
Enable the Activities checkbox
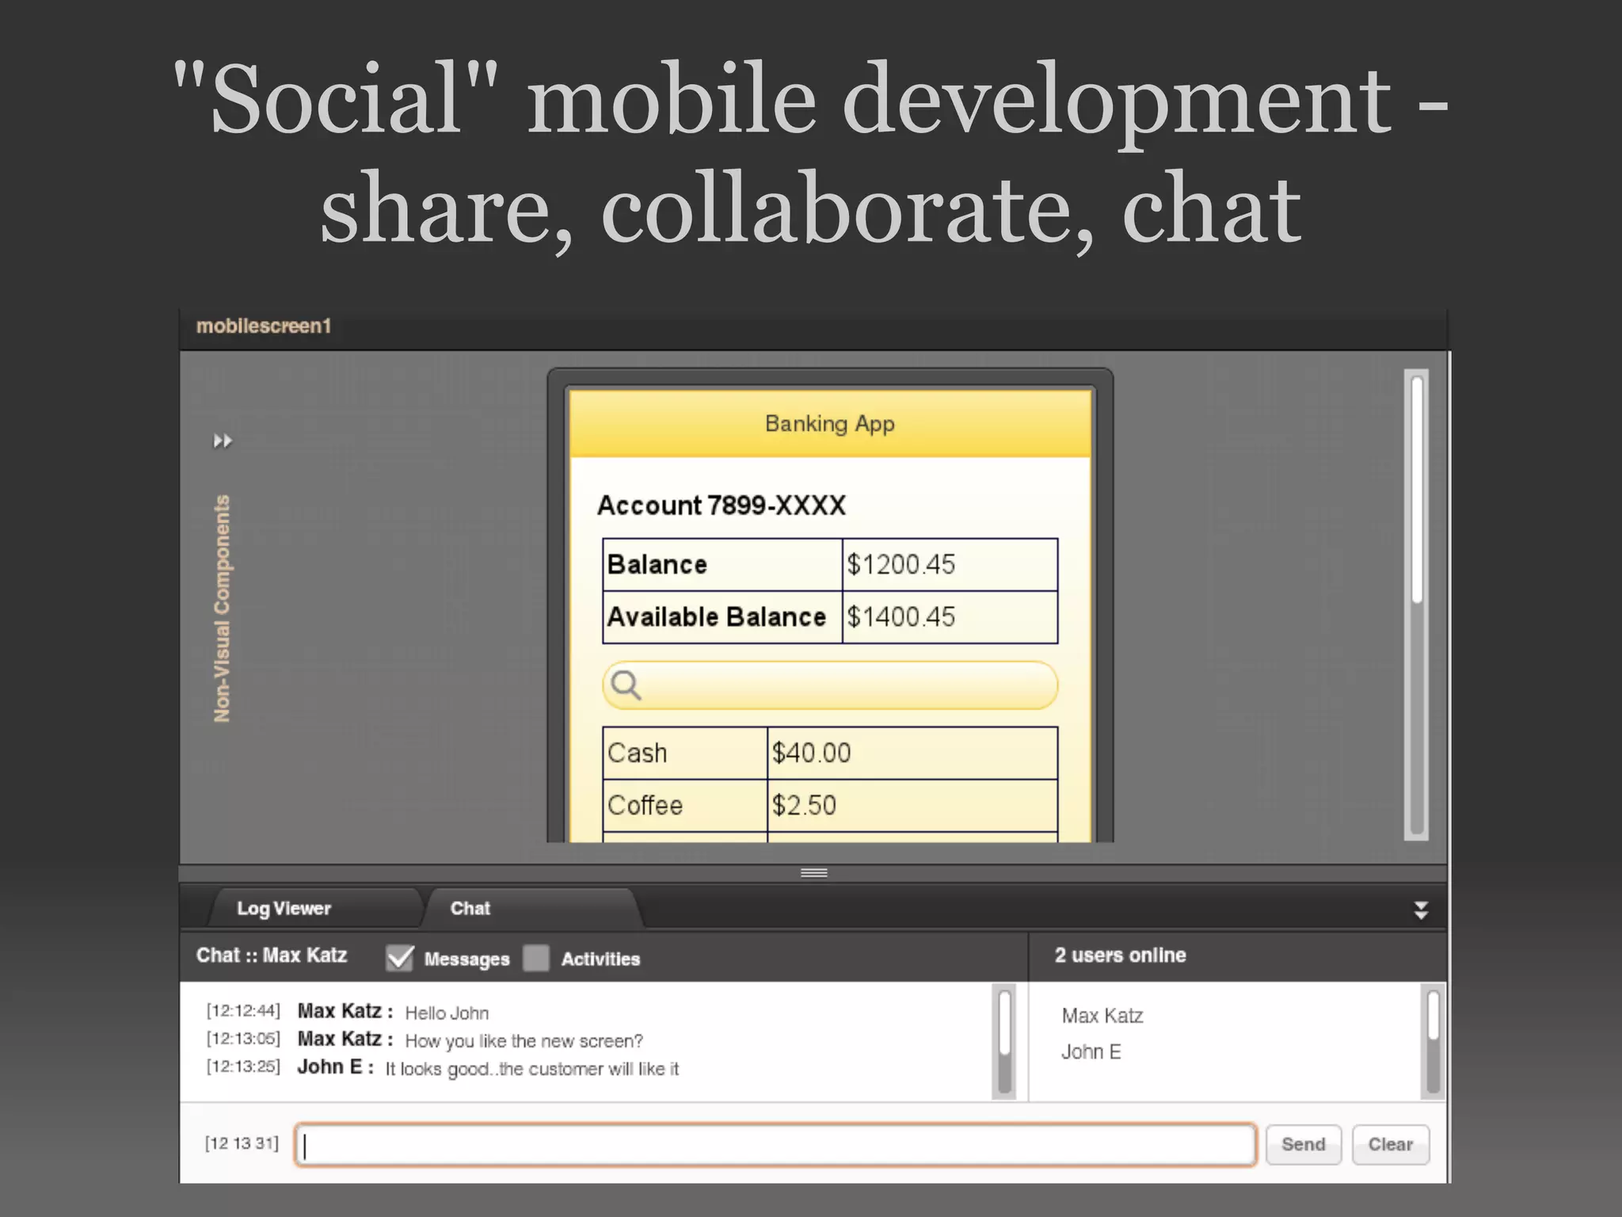pos(536,958)
